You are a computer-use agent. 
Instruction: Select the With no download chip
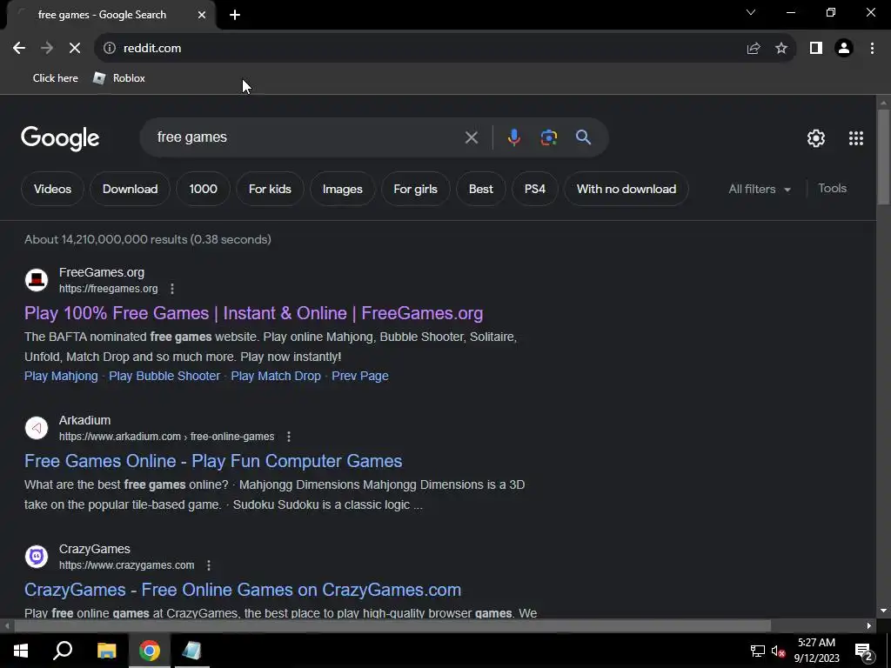click(x=626, y=189)
